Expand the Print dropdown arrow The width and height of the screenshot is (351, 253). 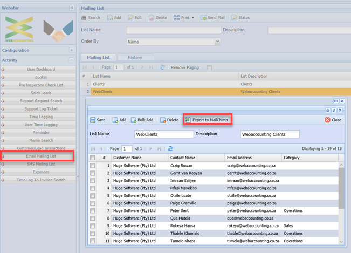(x=192, y=18)
